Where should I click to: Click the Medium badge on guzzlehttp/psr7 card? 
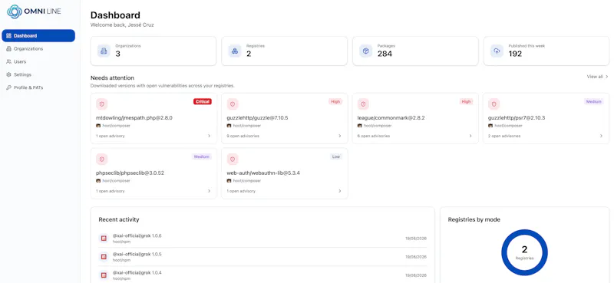tap(593, 101)
